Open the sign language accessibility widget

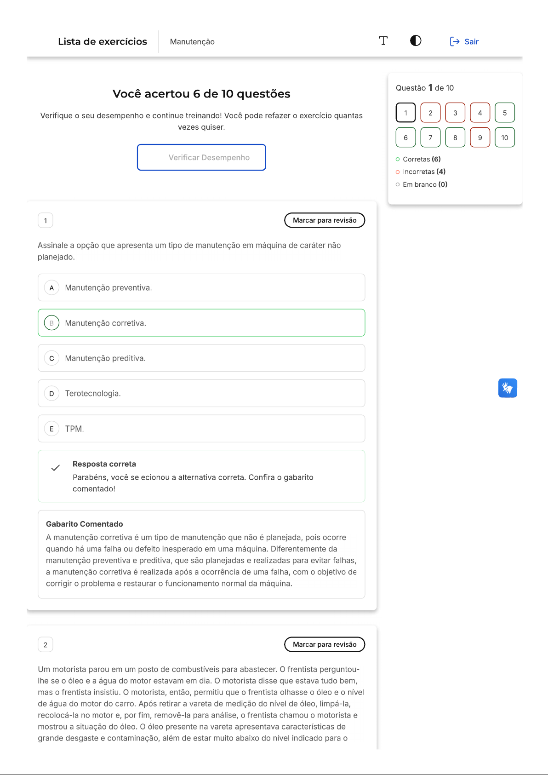pos(508,388)
